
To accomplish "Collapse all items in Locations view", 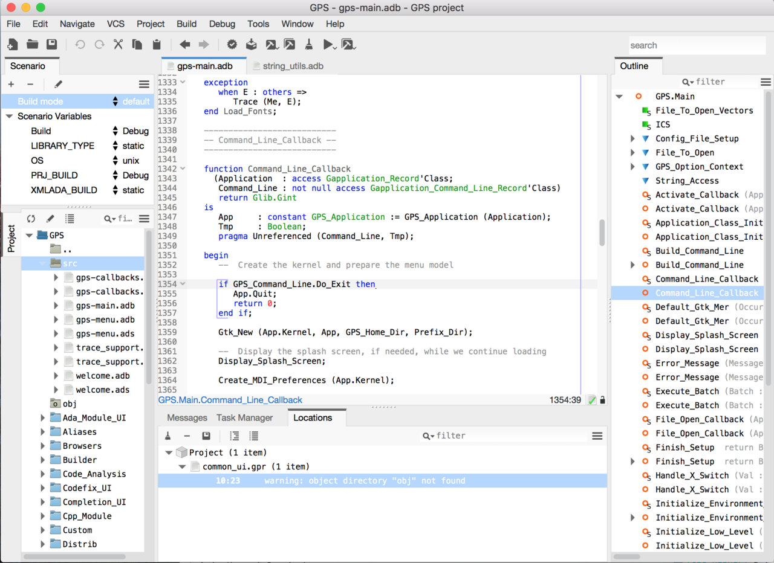I will pos(254,436).
